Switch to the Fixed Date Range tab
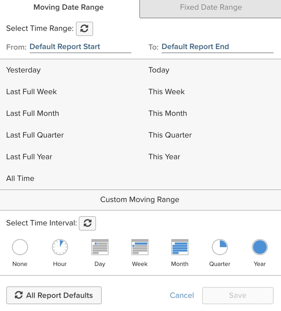Screen dimensions: 281x311 coord(211,7)
